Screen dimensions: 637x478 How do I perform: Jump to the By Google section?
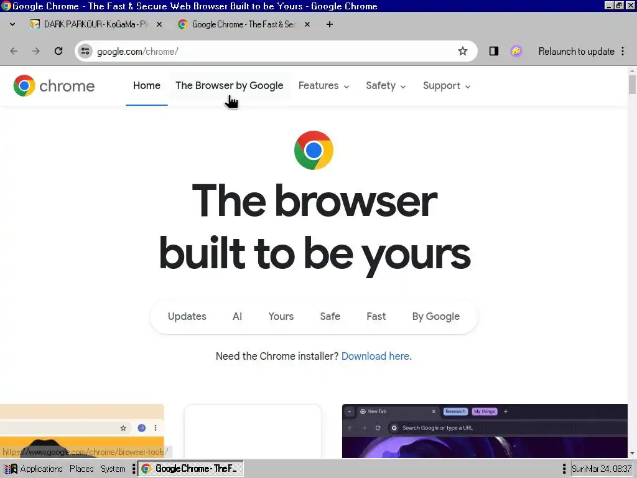coord(436,317)
